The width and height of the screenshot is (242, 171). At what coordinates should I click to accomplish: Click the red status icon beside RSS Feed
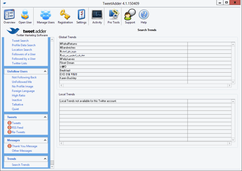(x=9, y=127)
